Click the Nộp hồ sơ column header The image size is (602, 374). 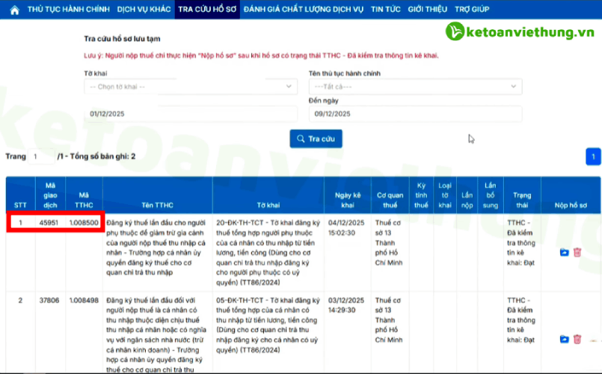point(571,195)
